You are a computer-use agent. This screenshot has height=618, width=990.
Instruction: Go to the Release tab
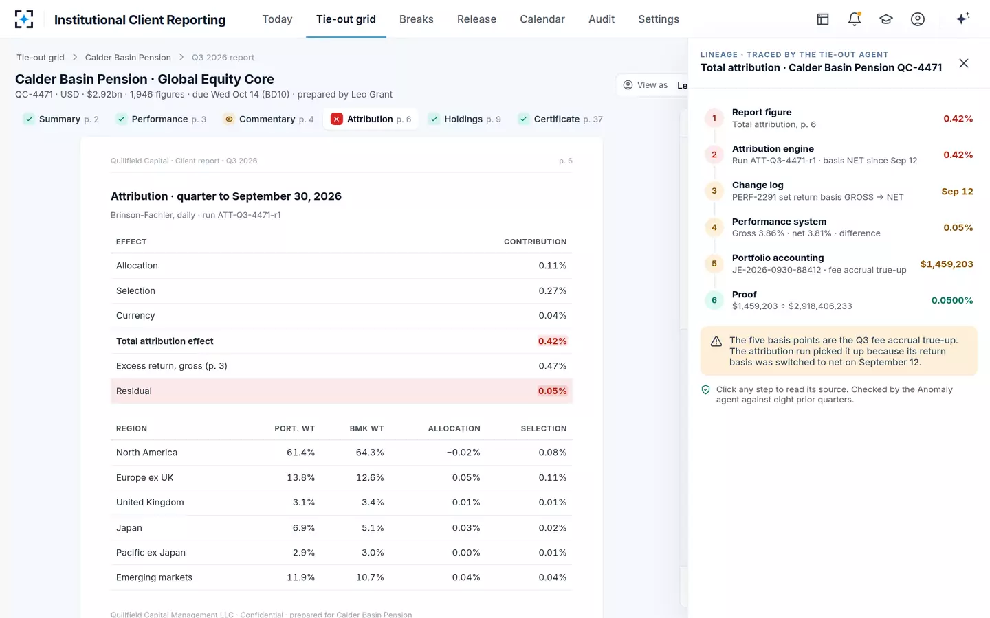(x=476, y=19)
